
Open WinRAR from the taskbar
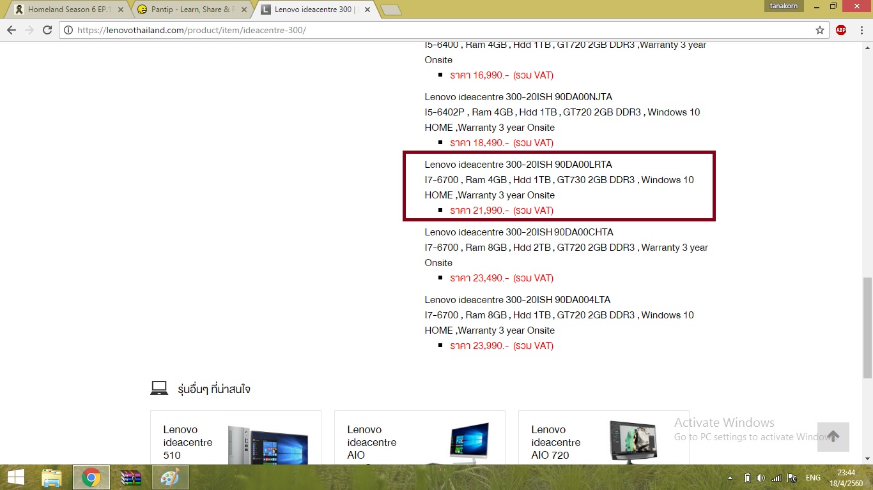click(x=131, y=477)
